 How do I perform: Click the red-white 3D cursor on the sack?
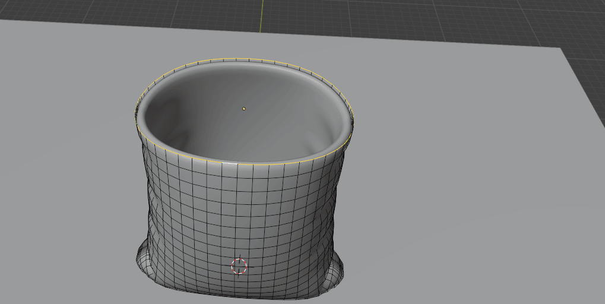(239, 266)
